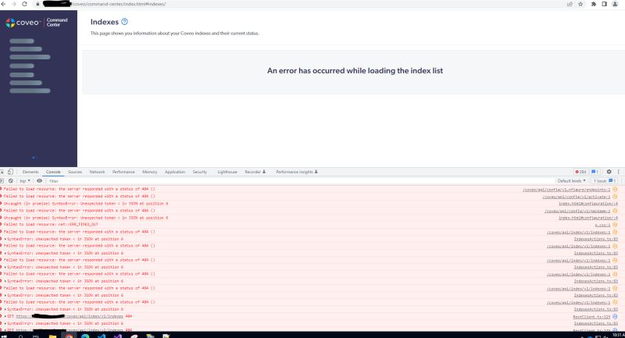Click the GET request URL link in console
625x338 pixels.
(x=70, y=316)
